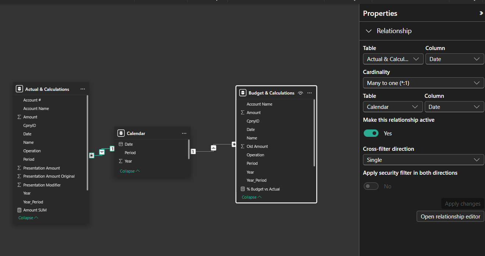The width and height of the screenshot is (485, 256).
Task: Click the Calendar table scrollbar
Action: click(x=189, y=149)
